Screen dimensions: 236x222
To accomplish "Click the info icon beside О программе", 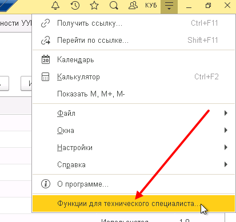I will (x=46, y=184).
